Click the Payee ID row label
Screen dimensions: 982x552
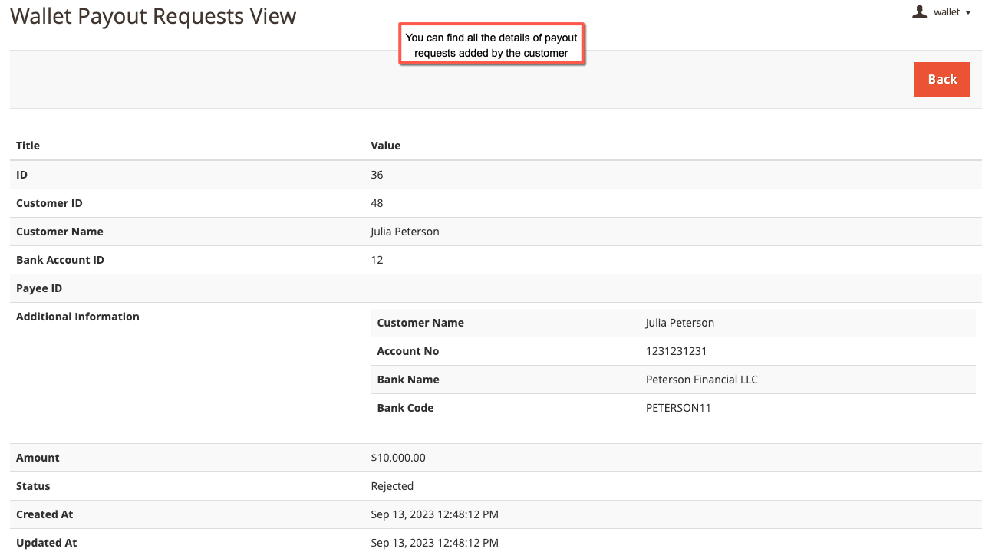(39, 288)
